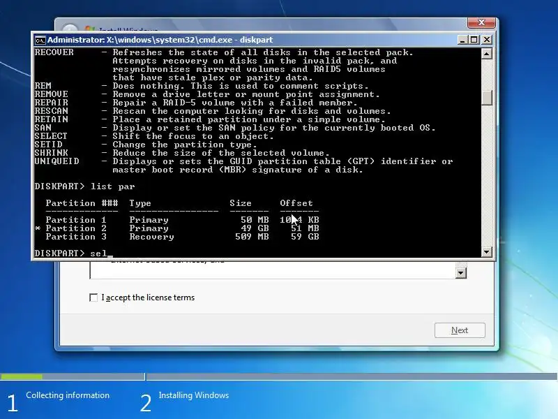558x419 pixels.
Task: Click the 'Size' column header
Action: pos(241,203)
